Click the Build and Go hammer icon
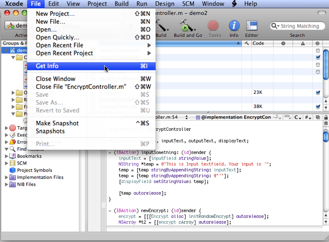Image resolution: width=329 pixels, height=242 pixels. pyautogui.click(x=188, y=26)
